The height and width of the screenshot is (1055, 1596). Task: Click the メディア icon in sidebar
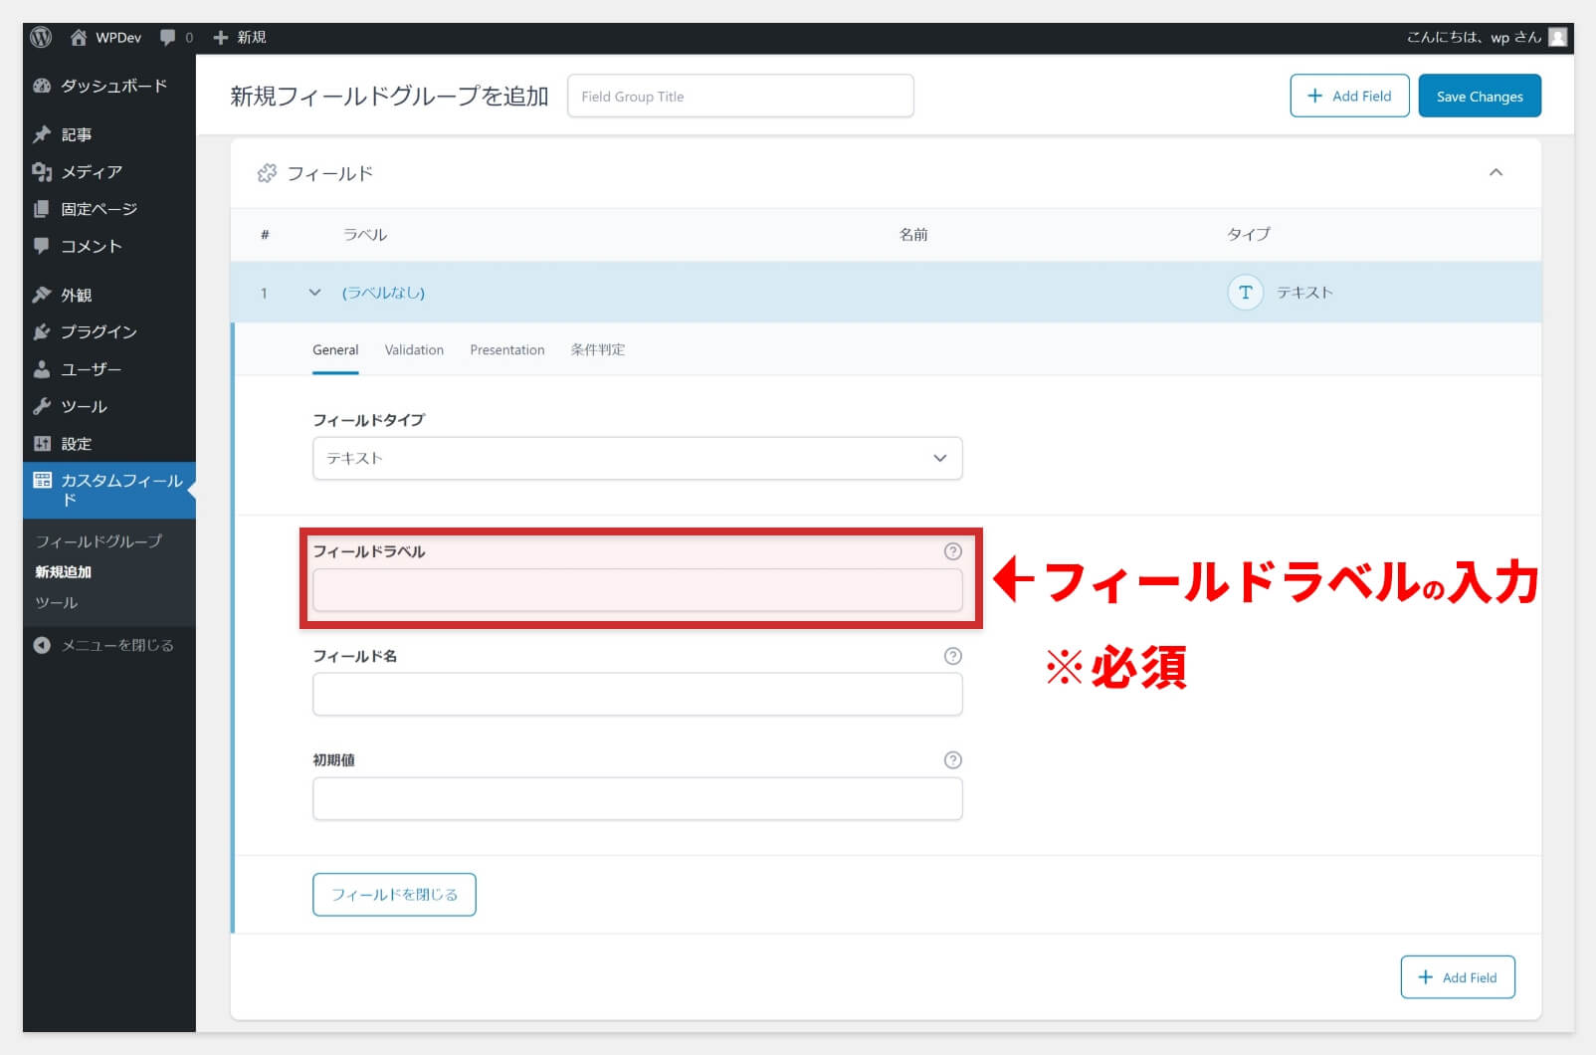click(x=42, y=171)
